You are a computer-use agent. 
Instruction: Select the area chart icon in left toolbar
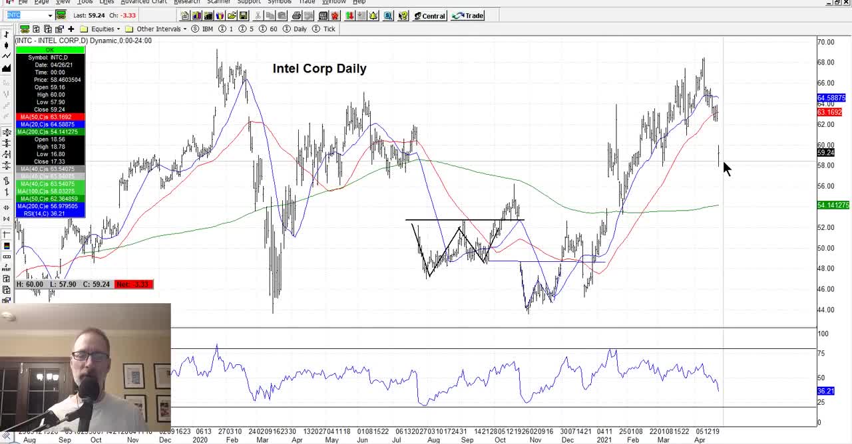(6, 68)
